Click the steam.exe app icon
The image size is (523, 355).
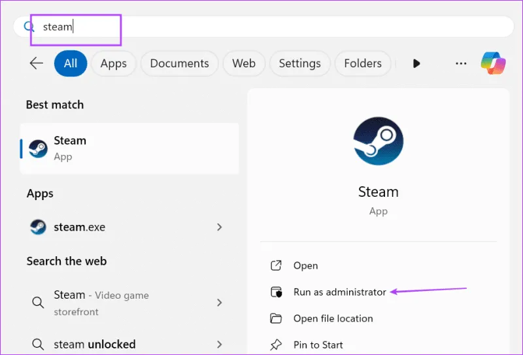coord(39,227)
